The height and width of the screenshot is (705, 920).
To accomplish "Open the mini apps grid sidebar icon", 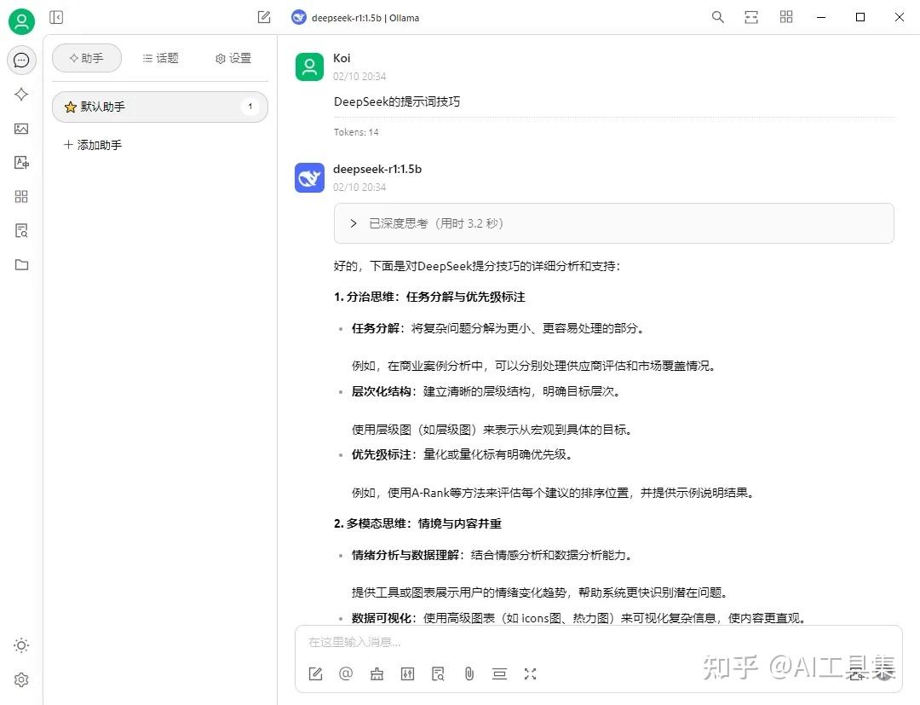I will (x=21, y=197).
